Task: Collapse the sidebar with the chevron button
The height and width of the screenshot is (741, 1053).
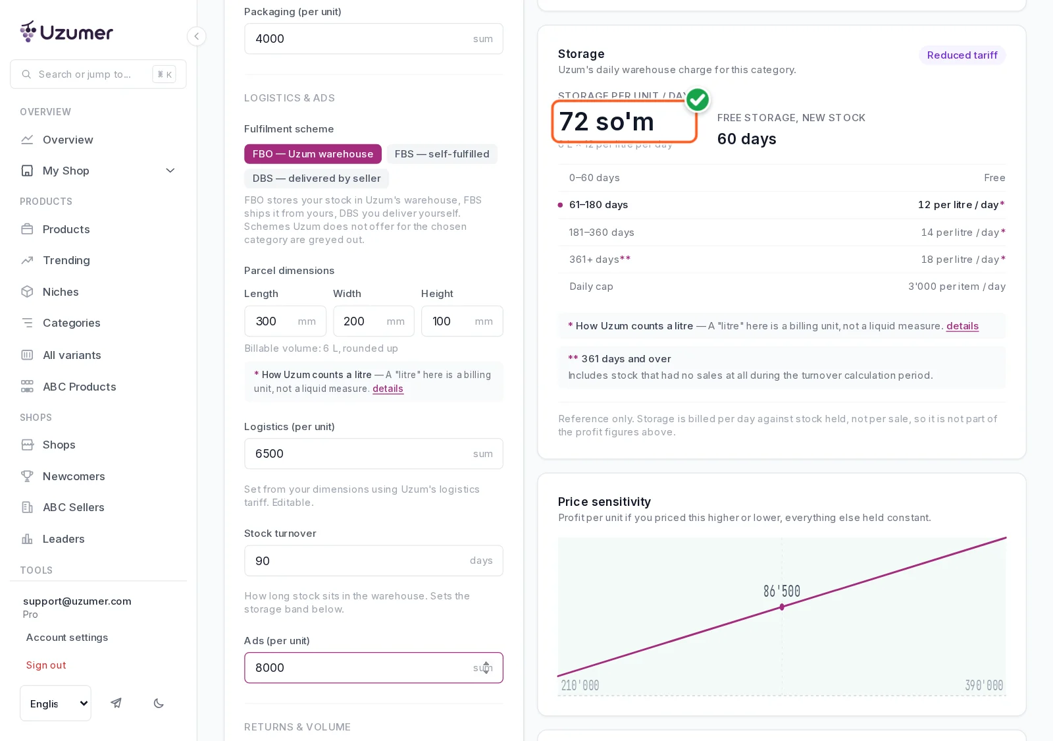Action: 196,36
